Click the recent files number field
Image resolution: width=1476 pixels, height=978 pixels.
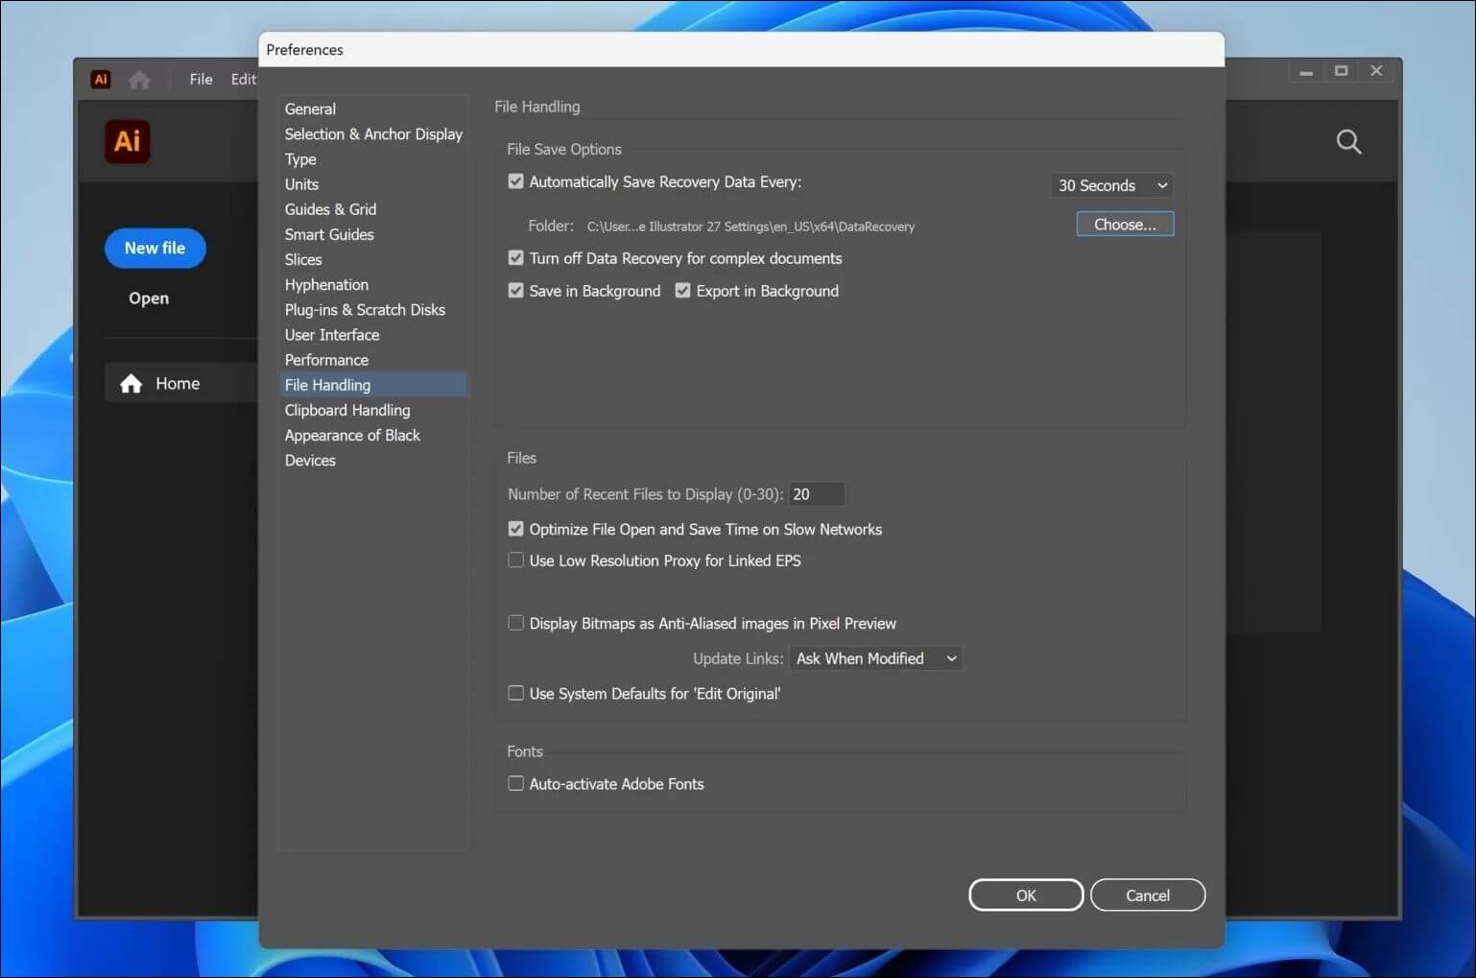816,494
